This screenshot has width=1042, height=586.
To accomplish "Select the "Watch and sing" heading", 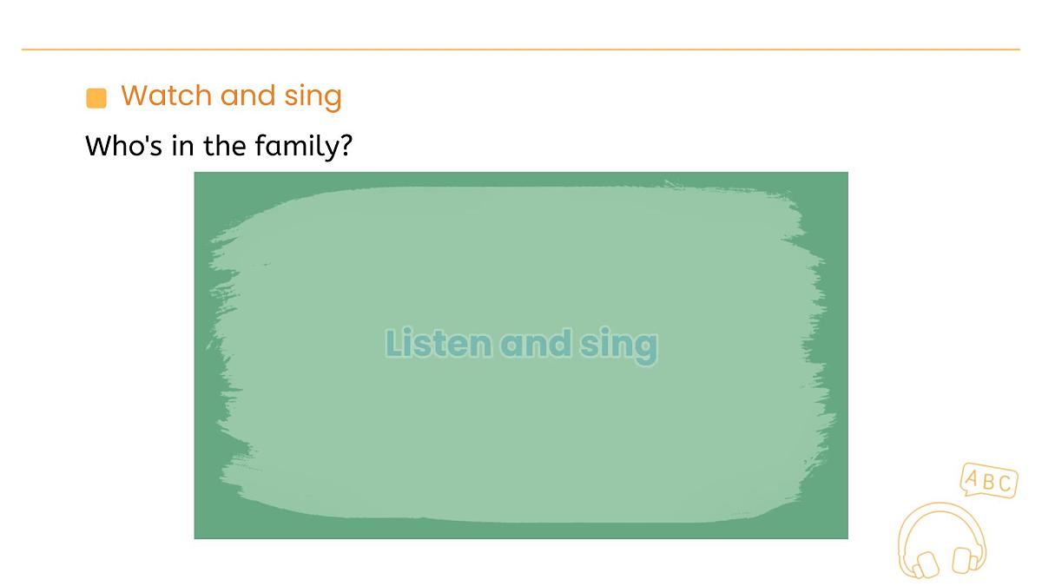I will [231, 95].
